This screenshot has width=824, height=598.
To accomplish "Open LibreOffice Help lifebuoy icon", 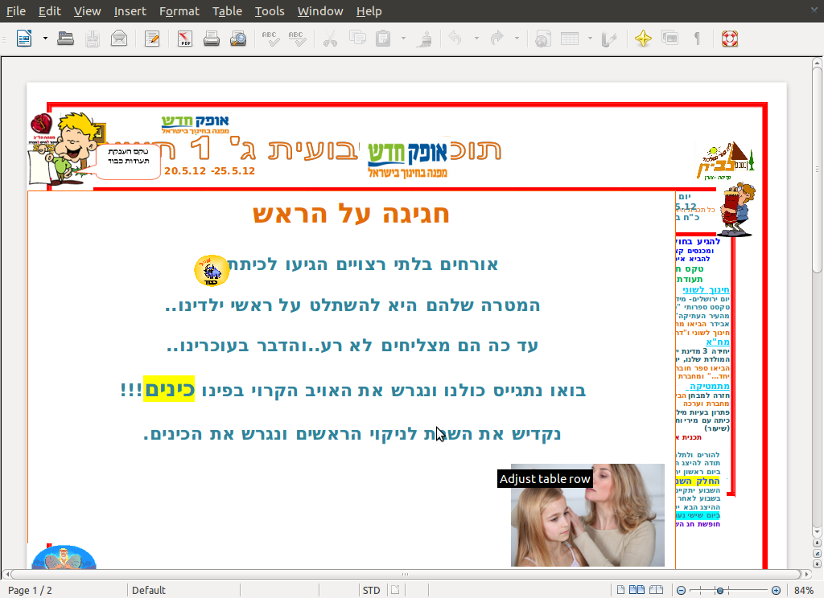I will pyautogui.click(x=729, y=38).
